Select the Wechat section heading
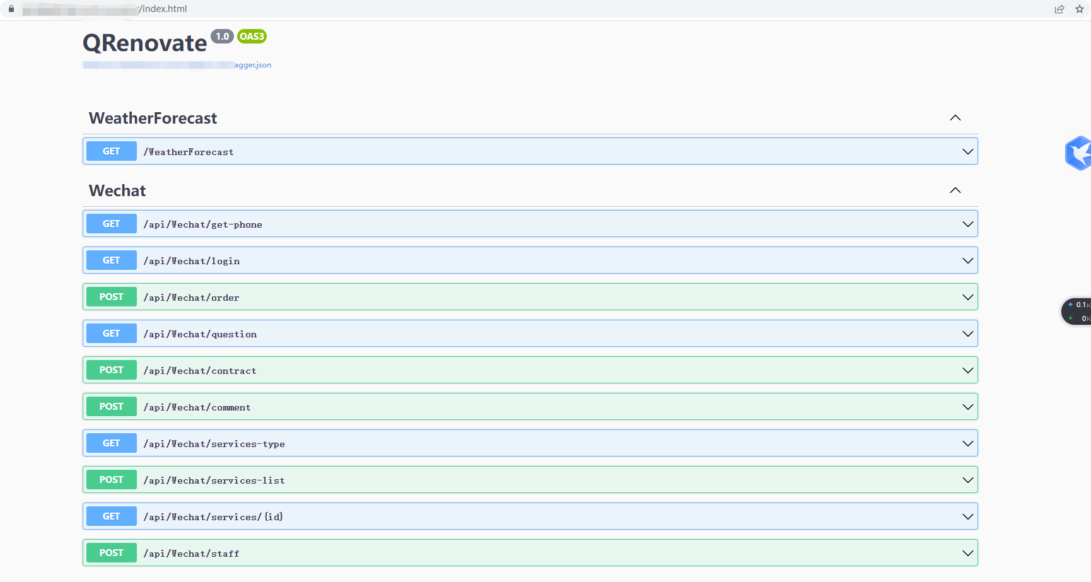The height and width of the screenshot is (582, 1091). tap(117, 190)
